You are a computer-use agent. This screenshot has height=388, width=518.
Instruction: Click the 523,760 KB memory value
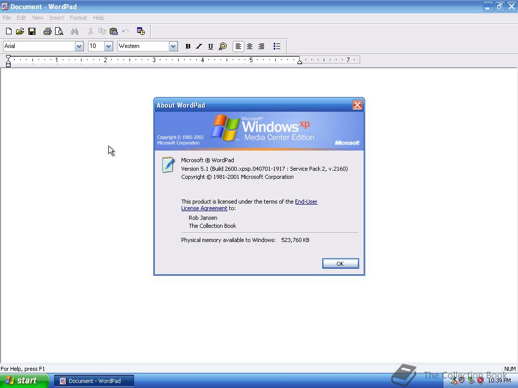click(x=295, y=240)
